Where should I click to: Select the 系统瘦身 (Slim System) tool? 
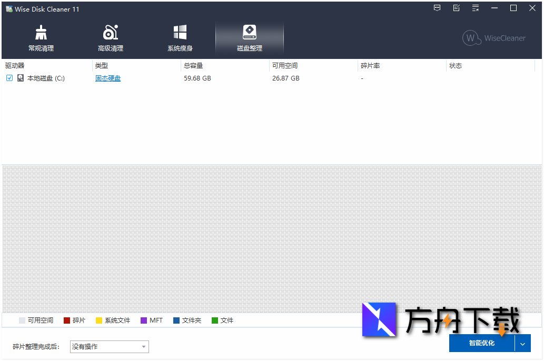(x=180, y=37)
